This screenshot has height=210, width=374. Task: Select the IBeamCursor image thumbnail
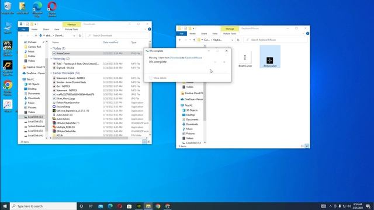click(245, 59)
